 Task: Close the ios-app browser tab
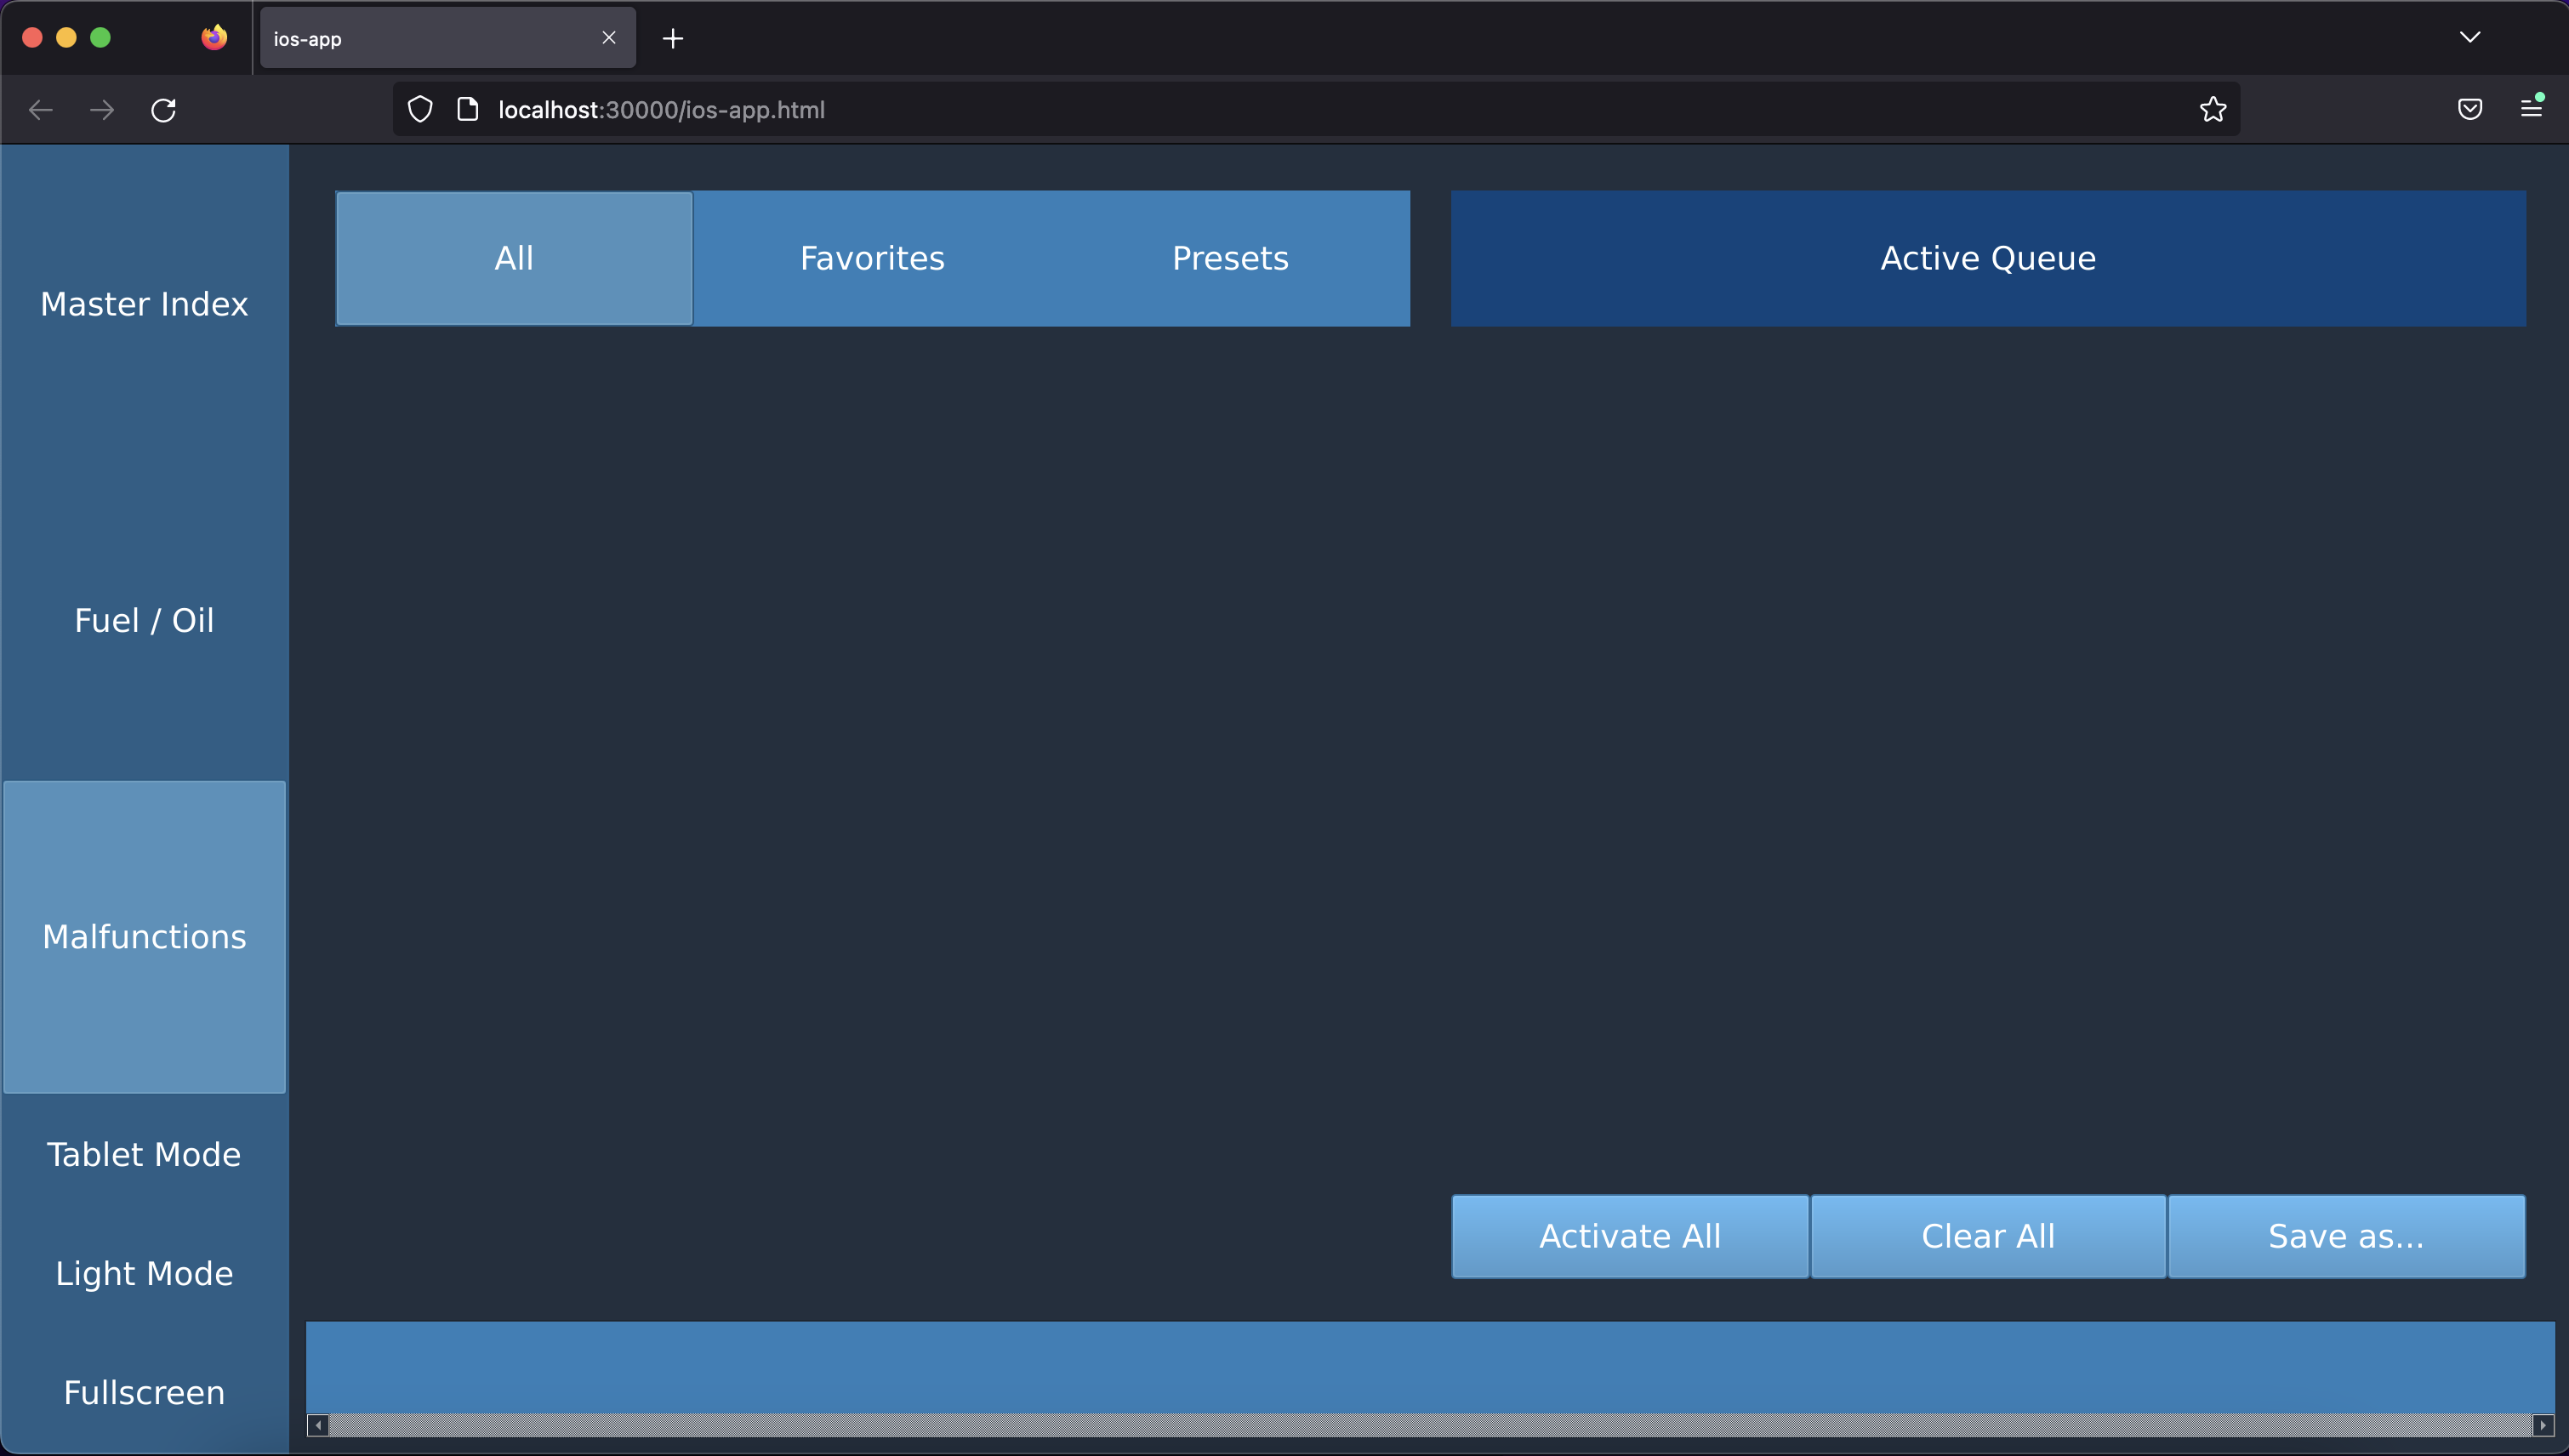(x=608, y=38)
